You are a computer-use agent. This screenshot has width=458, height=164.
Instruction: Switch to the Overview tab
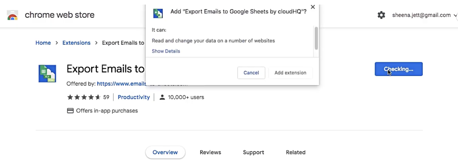(165, 152)
